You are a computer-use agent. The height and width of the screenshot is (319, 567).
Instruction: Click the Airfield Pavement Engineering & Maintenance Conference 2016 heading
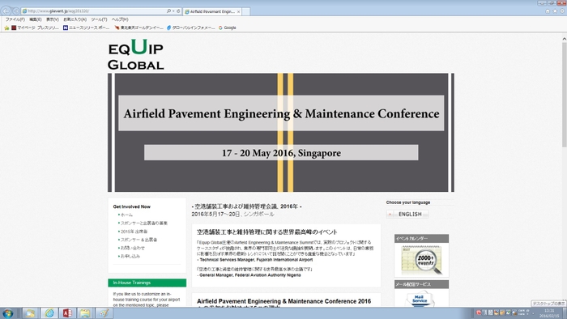(x=283, y=301)
